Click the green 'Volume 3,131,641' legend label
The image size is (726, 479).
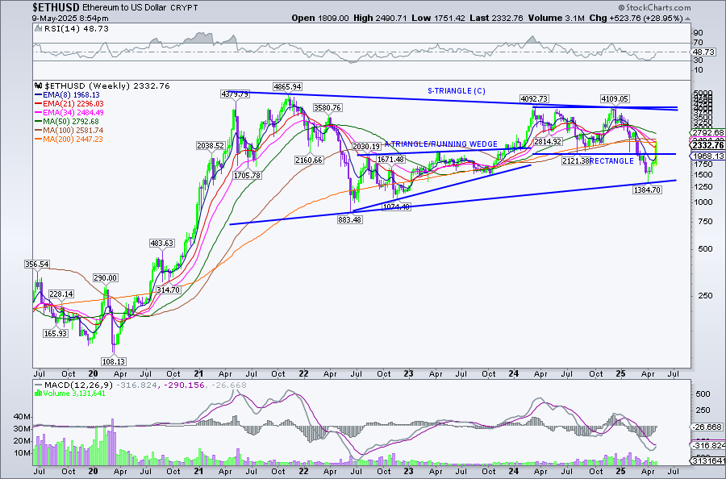coord(70,394)
